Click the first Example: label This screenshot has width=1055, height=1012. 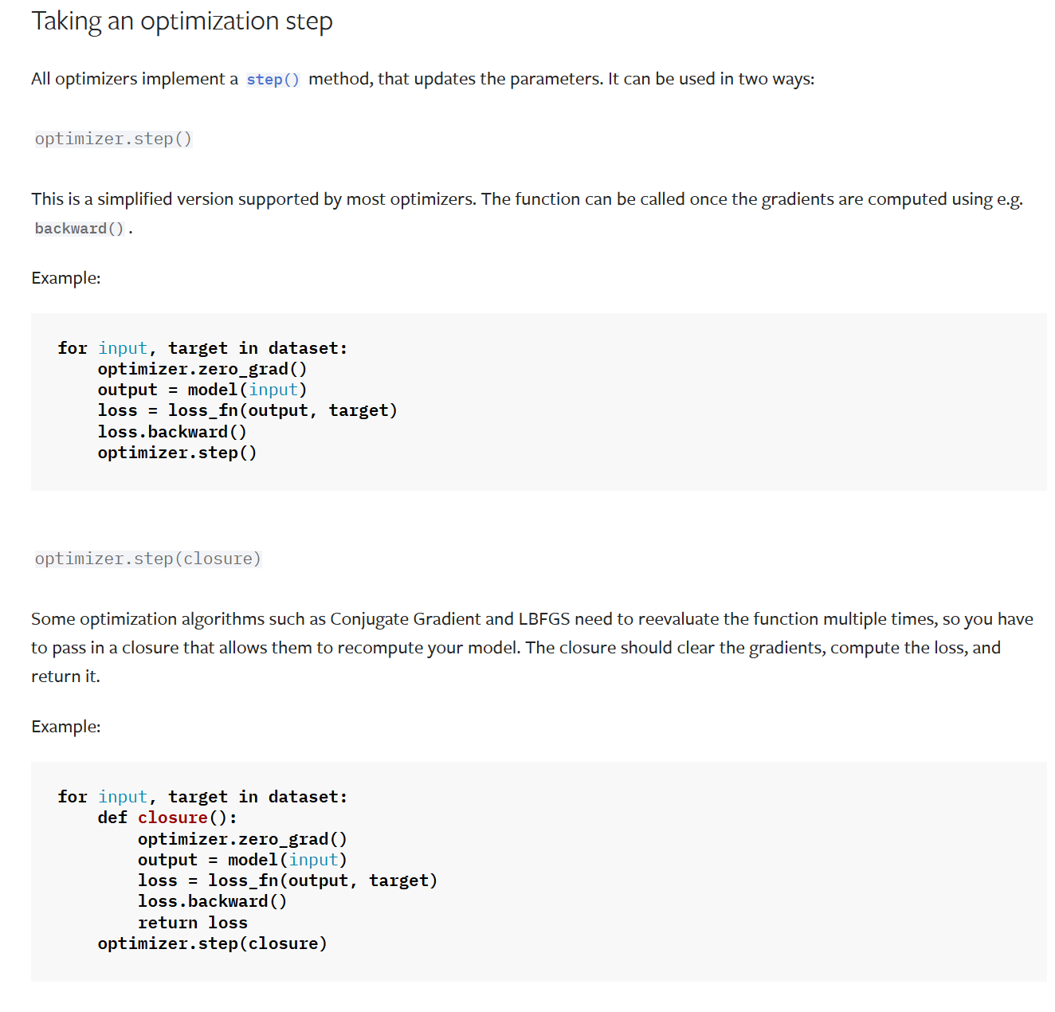[66, 278]
